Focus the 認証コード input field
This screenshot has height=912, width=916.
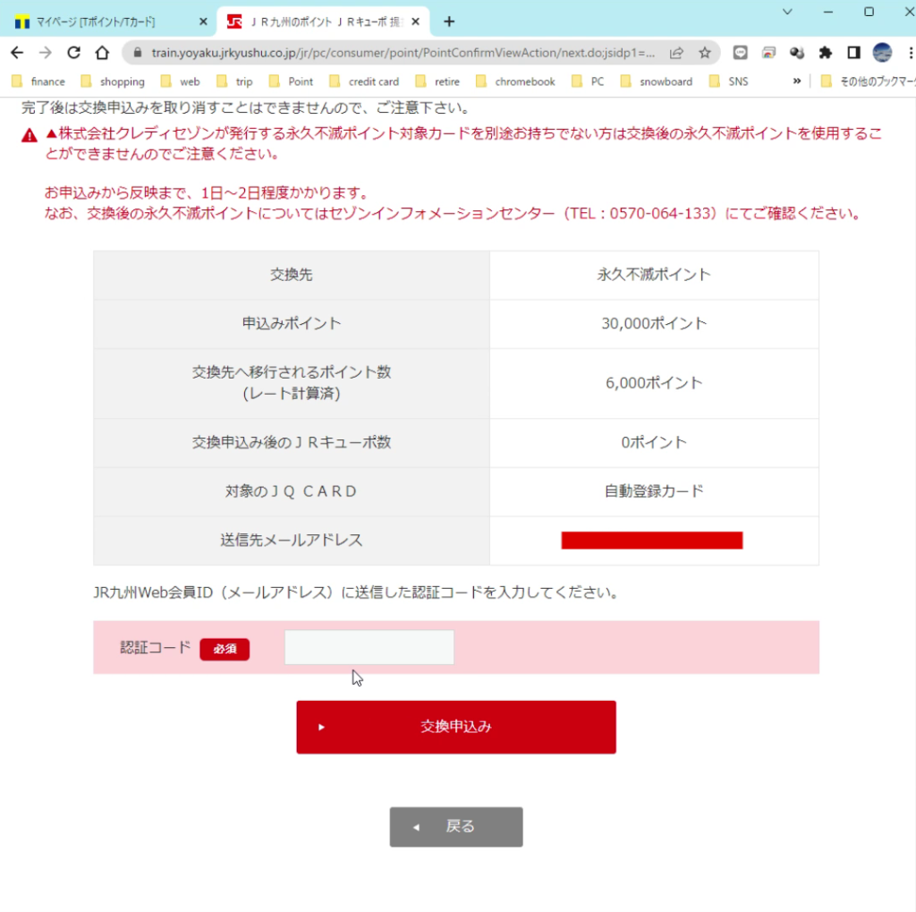tap(369, 647)
